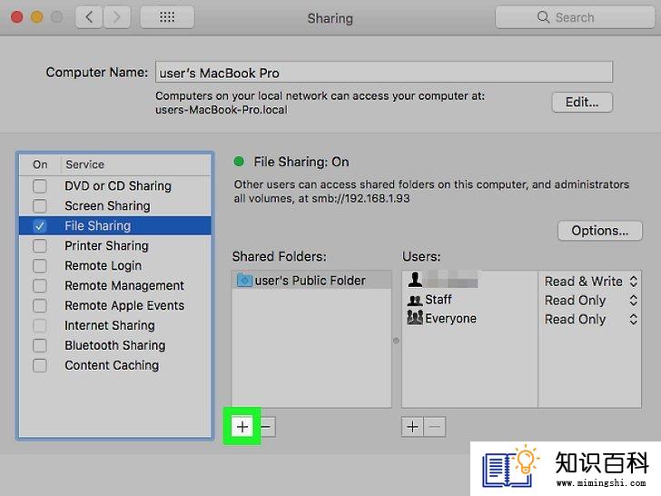Enable Remote Apple Events checkbox
This screenshot has width=661, height=496.
point(40,305)
